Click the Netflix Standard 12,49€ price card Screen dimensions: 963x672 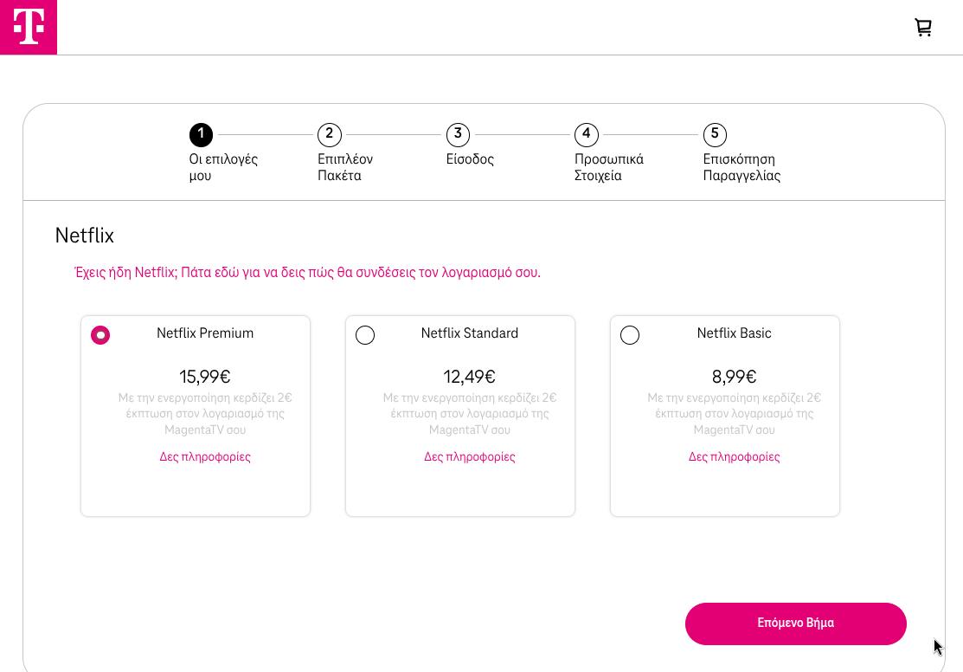460,417
